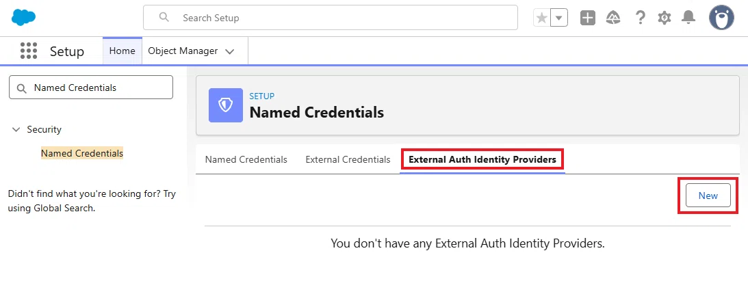View notifications bell icon
Screen dimensions: 748x281
point(688,18)
